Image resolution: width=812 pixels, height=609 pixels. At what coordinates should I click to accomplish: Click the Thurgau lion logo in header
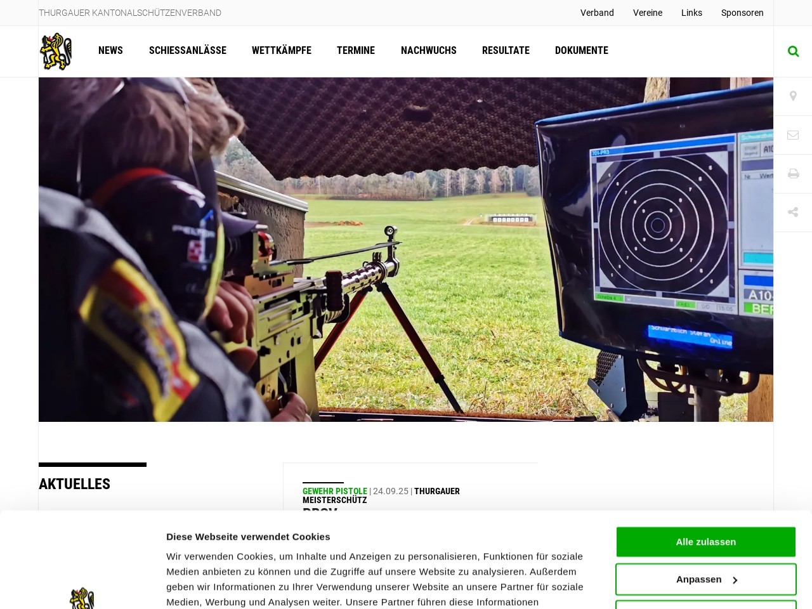pyautogui.click(x=56, y=51)
